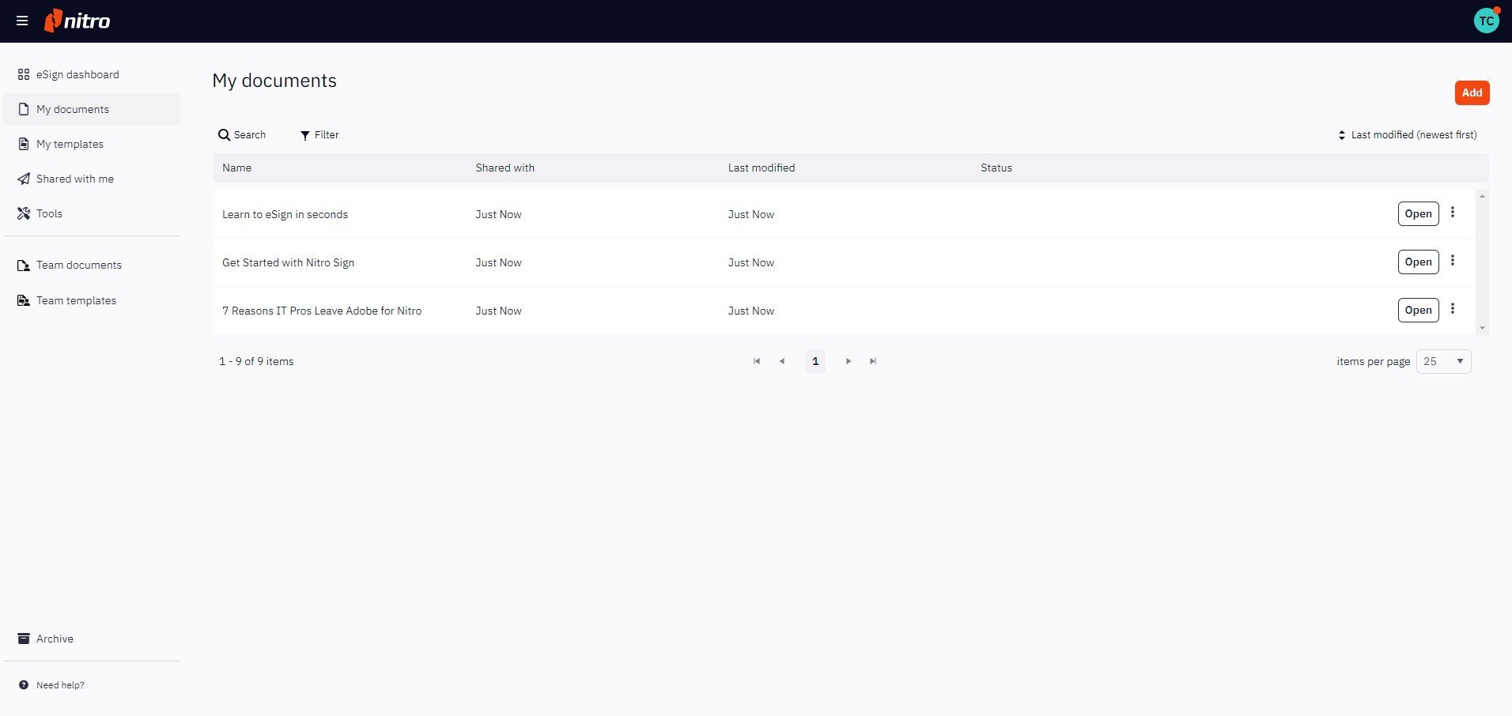Click the TC user avatar

(1486, 21)
